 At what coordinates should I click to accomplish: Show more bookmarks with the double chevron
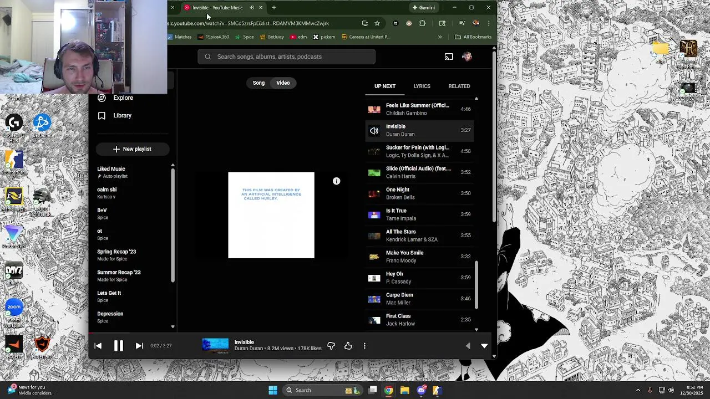440,37
